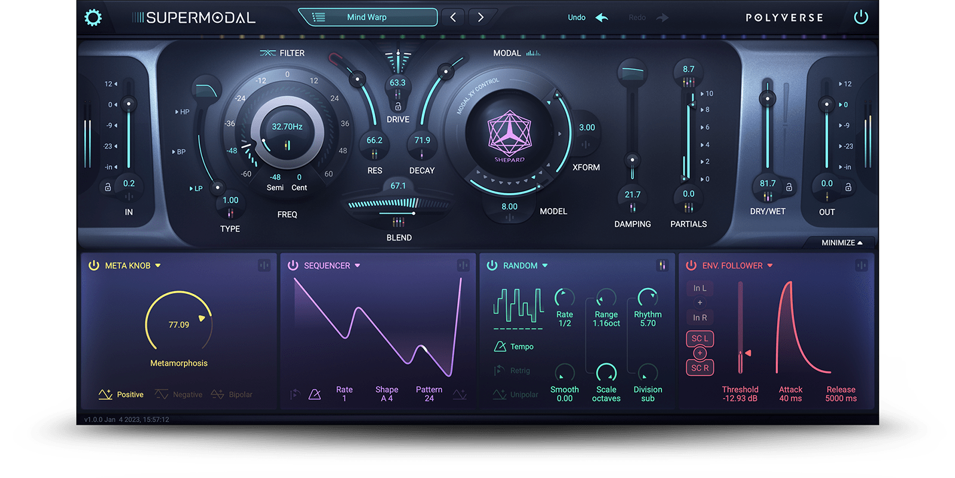Open the Random modulator type dropdown

(x=545, y=266)
